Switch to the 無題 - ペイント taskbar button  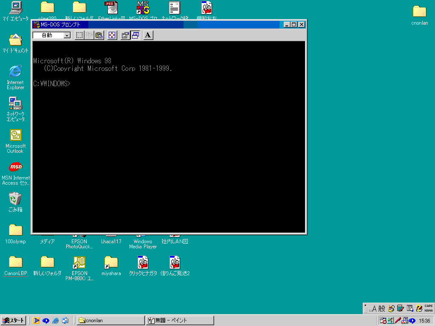point(180,320)
